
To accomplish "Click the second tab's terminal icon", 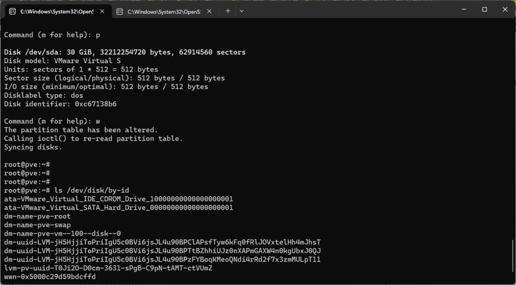I will click(x=119, y=11).
